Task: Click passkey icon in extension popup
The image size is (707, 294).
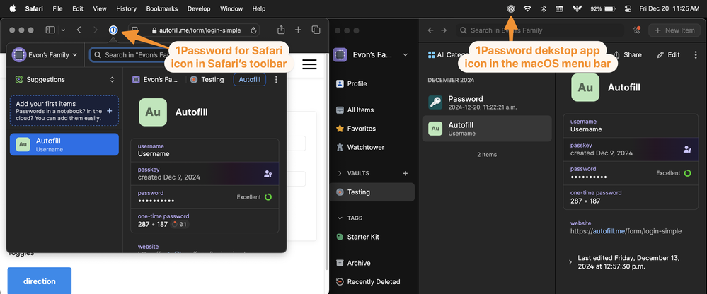Action: point(268,174)
